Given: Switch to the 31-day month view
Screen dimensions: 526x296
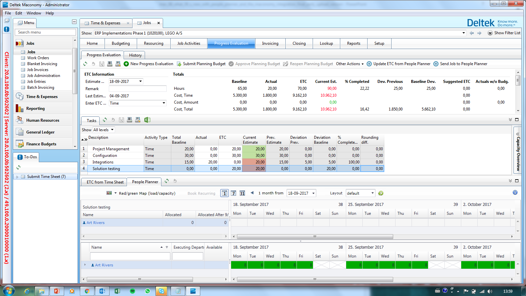Looking at the screenshot, I should 242,193.
